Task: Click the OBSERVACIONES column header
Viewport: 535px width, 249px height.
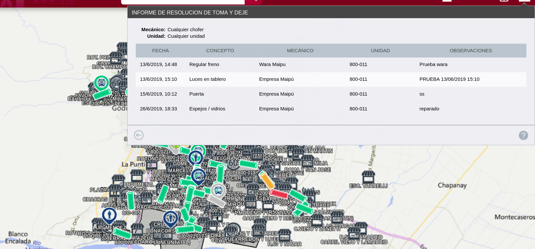Action: tap(471, 51)
